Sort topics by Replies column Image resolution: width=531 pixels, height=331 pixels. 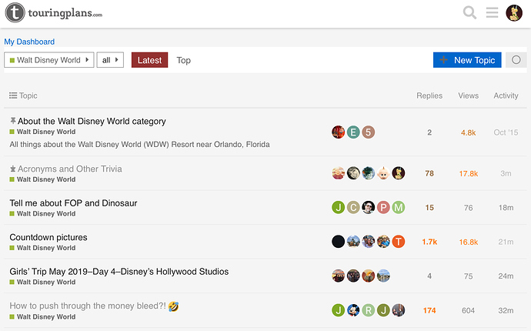[x=429, y=95]
